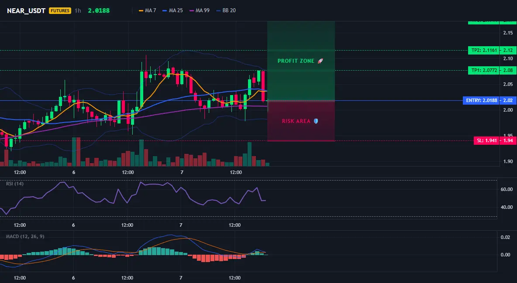The image size is (517, 283).
Task: Click the date 6 on price chart axis
Action: (x=73, y=172)
